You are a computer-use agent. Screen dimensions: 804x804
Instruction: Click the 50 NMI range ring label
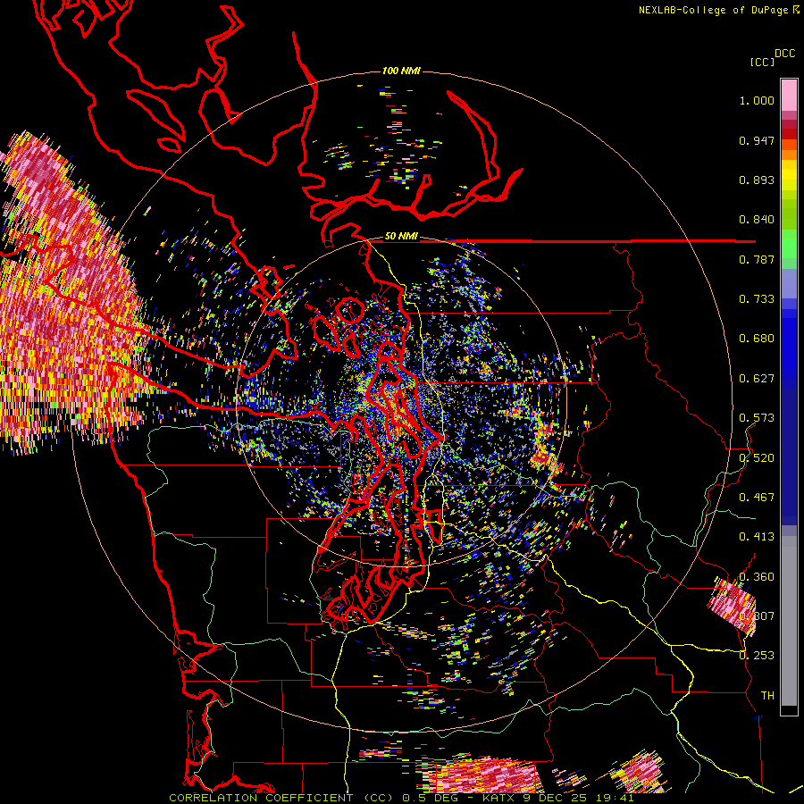coord(401,237)
